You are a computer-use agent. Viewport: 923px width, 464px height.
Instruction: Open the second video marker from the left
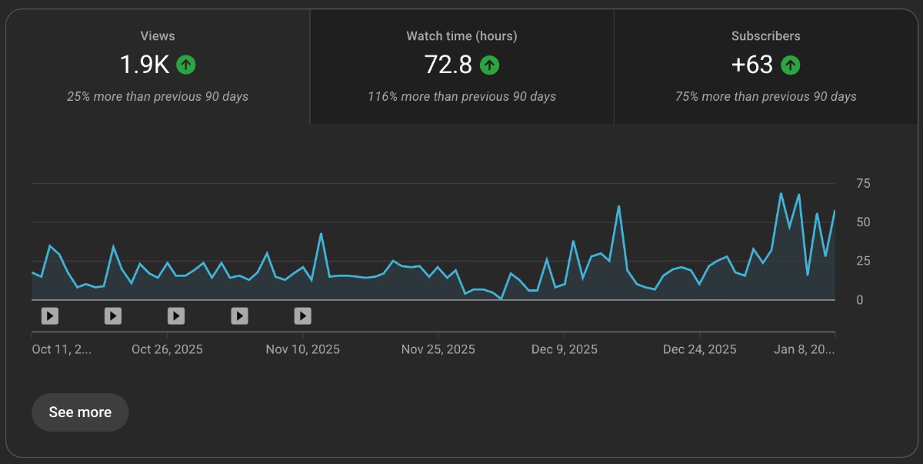point(113,315)
